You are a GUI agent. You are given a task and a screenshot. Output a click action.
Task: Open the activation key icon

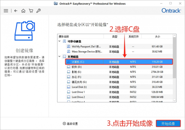[38, 11]
